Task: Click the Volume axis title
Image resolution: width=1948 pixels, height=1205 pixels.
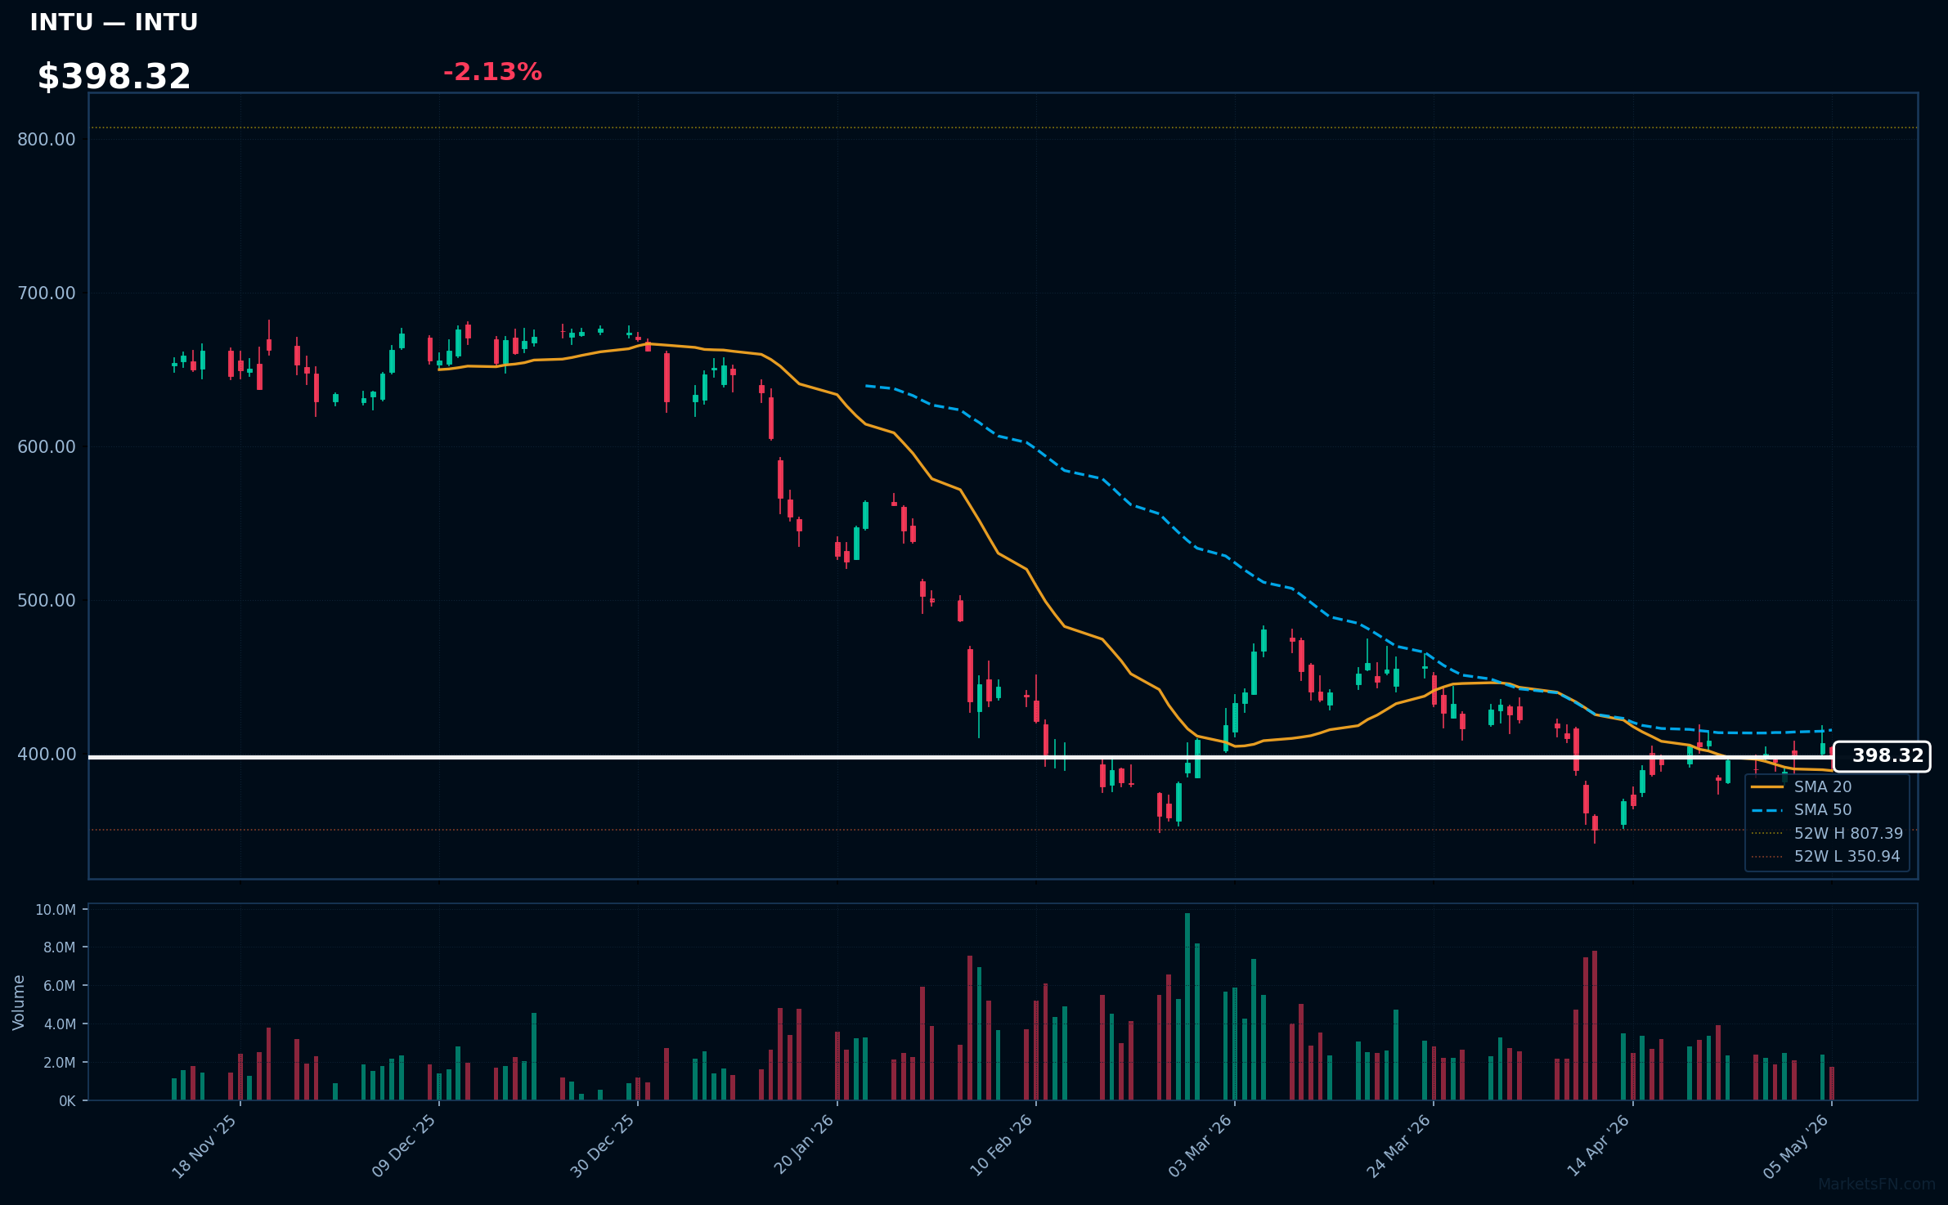Action: pyautogui.click(x=19, y=1002)
